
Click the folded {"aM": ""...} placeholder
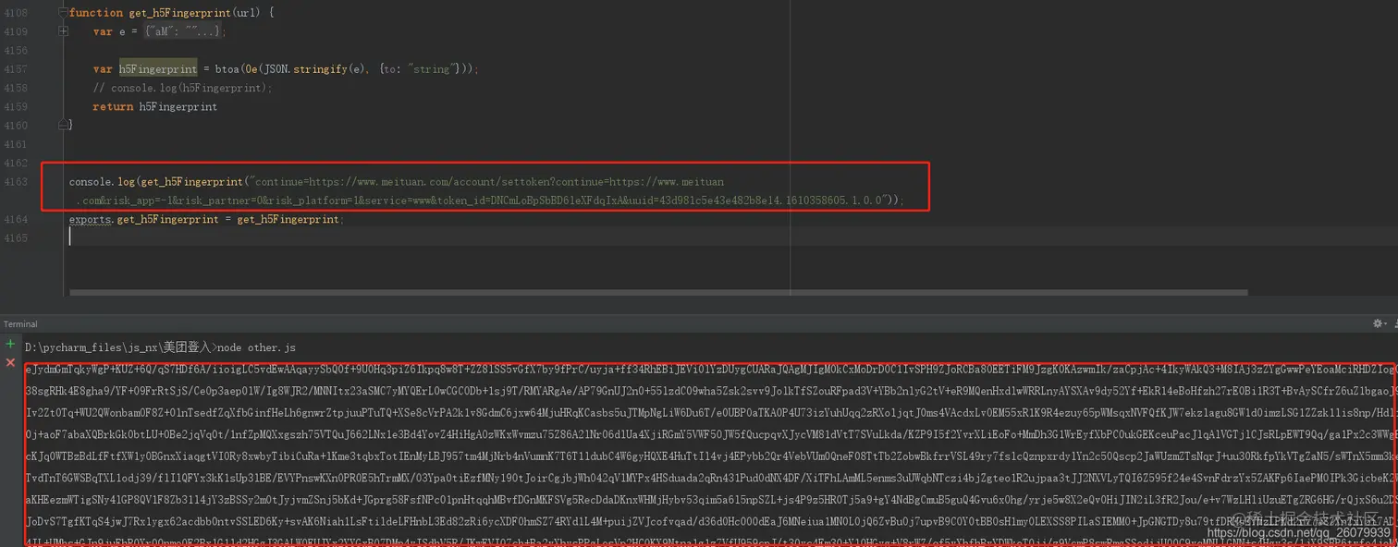184,31
